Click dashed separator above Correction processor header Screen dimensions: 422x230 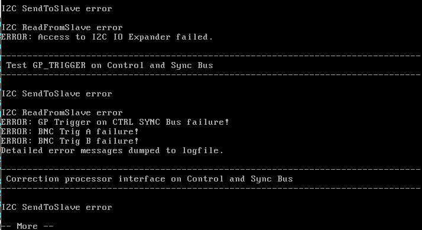click(211, 170)
